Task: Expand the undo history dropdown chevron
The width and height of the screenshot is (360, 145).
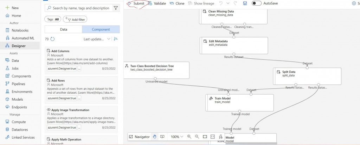Action: pos(228,3)
